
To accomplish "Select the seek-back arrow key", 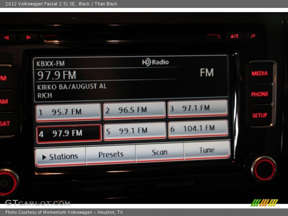I will pos(6,36).
